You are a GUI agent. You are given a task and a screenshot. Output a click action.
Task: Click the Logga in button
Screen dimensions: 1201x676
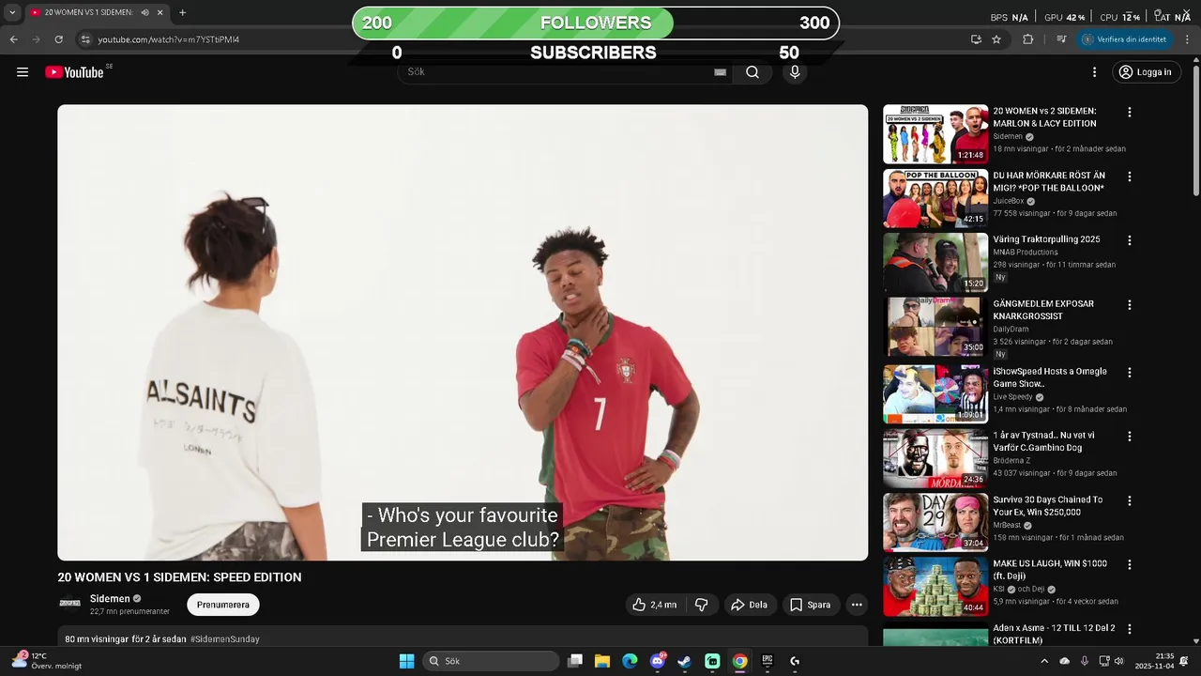click(1145, 72)
